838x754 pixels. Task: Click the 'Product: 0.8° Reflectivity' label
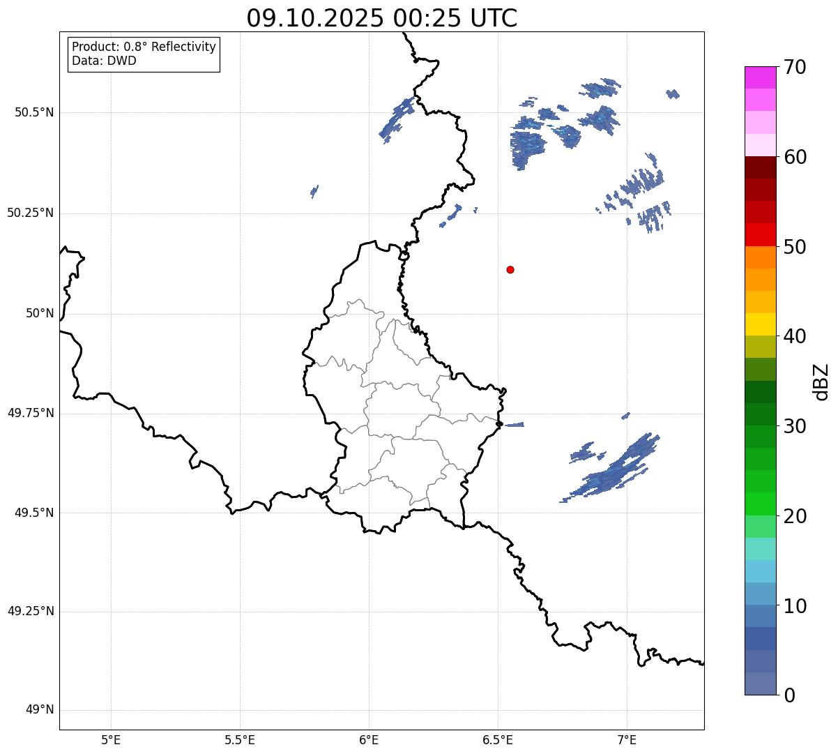coord(144,47)
